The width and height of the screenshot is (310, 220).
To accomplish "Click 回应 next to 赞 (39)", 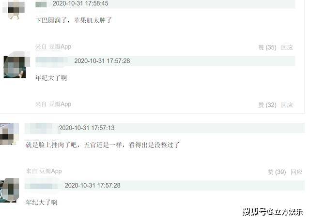I will pos(296,172).
